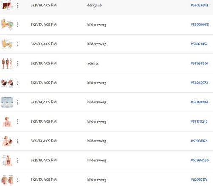Click the three-dot icon for asset #62987176
This screenshot has height=186, width=213.
point(17,180)
